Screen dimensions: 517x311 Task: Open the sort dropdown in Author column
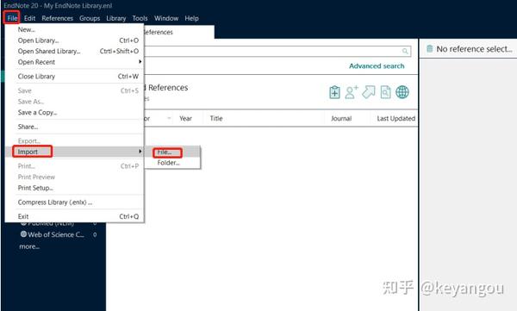[169, 118]
